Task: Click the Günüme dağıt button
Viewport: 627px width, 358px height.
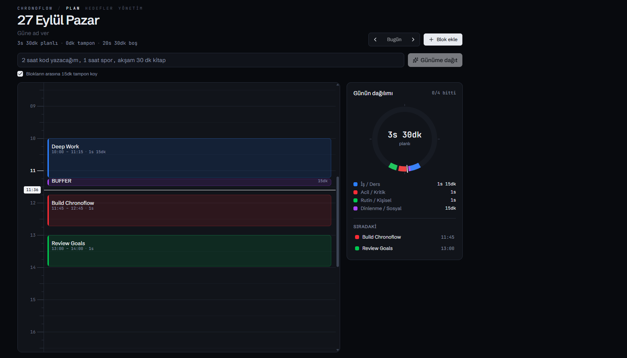Action: tap(435, 60)
